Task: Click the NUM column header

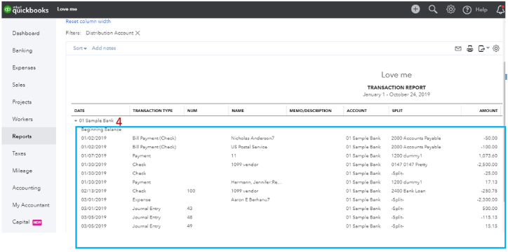Action: [x=192, y=111]
